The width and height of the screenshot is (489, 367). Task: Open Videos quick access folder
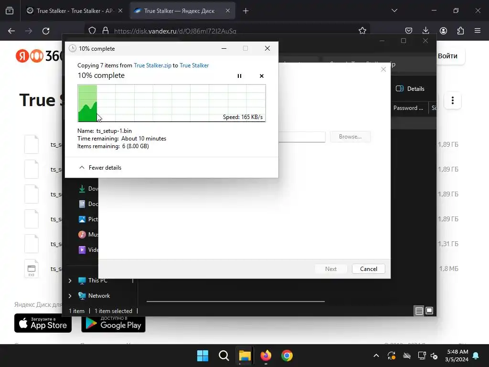pos(88,249)
